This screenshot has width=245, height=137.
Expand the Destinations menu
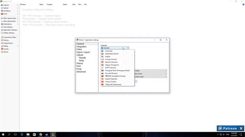[9, 24]
